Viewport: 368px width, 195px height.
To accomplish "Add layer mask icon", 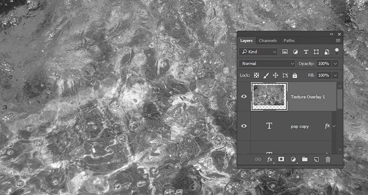I will [281, 159].
